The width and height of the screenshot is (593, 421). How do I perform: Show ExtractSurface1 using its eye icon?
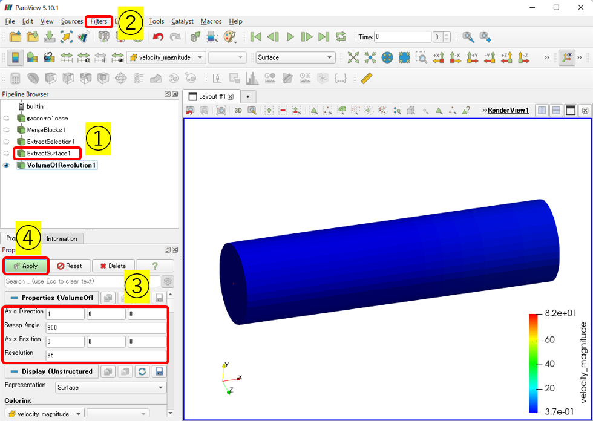coord(7,154)
